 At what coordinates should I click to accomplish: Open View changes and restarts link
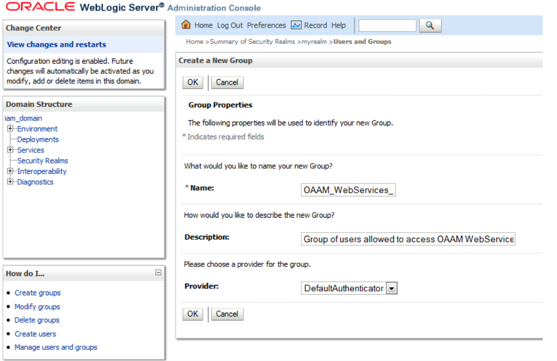[56, 45]
